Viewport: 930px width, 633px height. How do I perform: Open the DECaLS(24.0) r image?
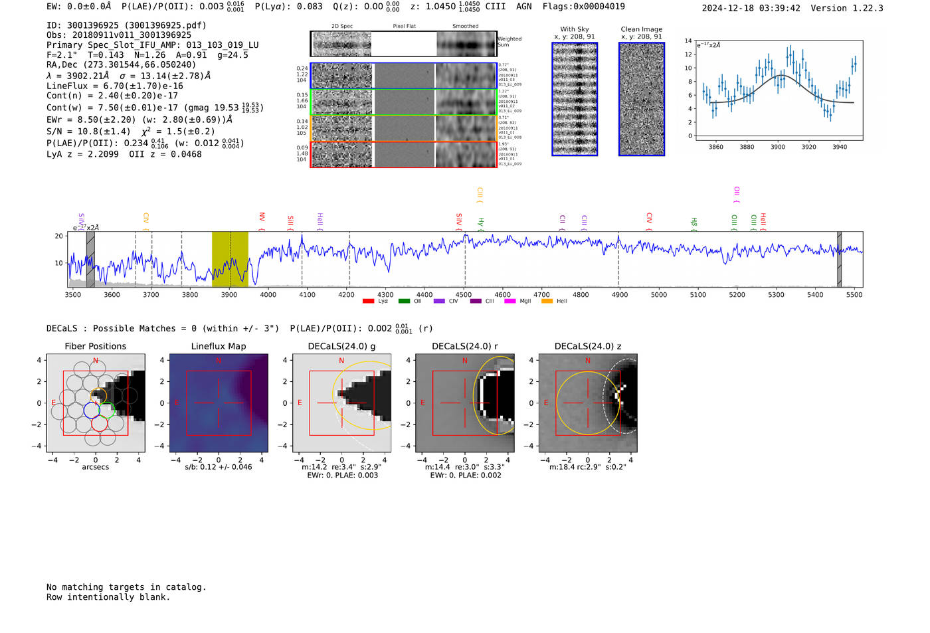[x=465, y=403]
